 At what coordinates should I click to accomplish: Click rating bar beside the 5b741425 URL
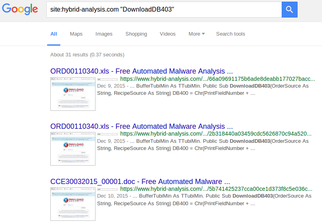(107, 189)
